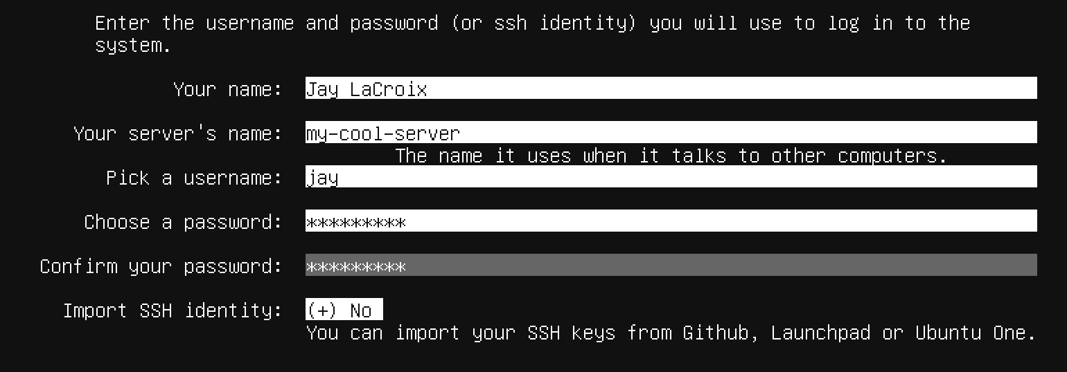
Task: Focus the Choose a password field
Action: [671, 221]
